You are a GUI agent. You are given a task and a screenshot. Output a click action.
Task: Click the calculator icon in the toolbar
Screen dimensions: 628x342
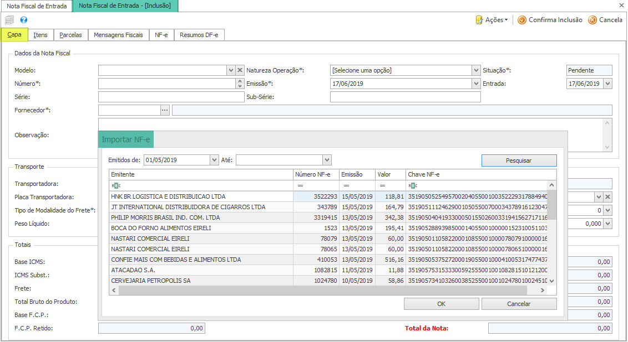pyautogui.click(x=9, y=20)
